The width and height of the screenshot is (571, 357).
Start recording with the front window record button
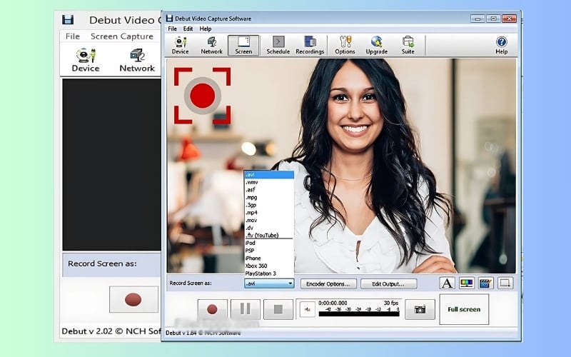[x=212, y=309]
